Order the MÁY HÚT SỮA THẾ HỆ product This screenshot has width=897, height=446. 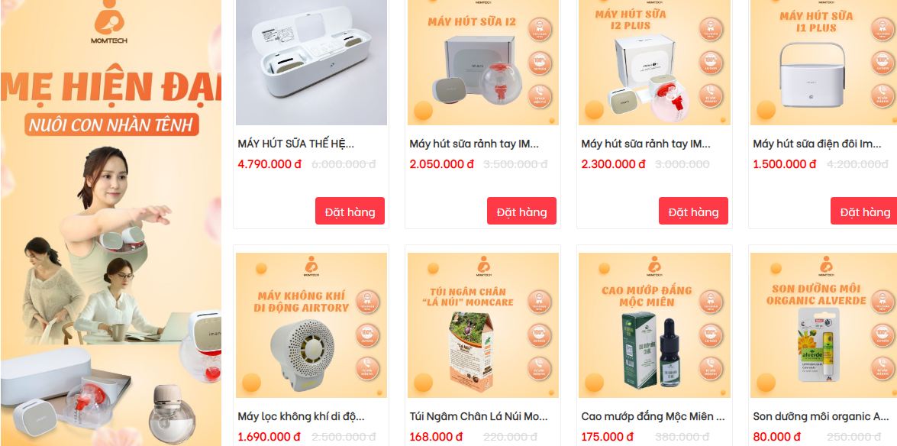tap(350, 212)
